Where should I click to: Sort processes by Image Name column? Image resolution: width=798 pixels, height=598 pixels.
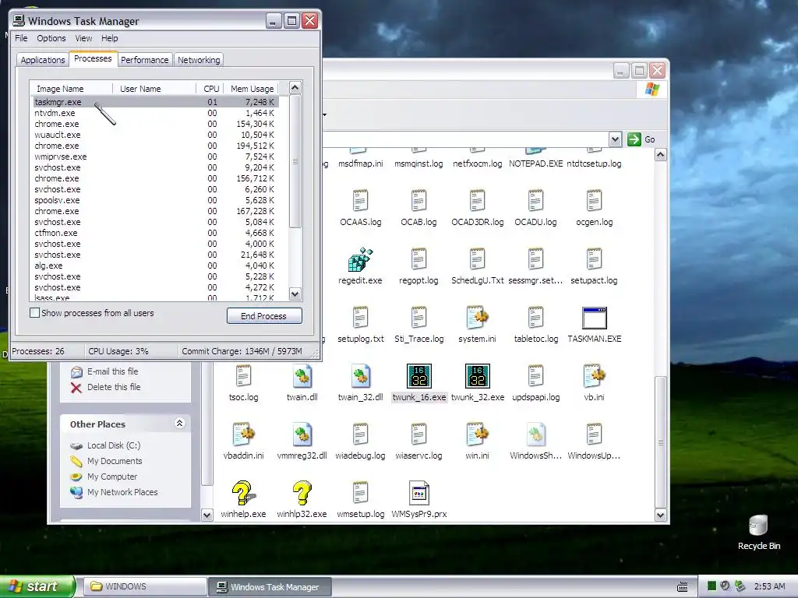pos(71,89)
